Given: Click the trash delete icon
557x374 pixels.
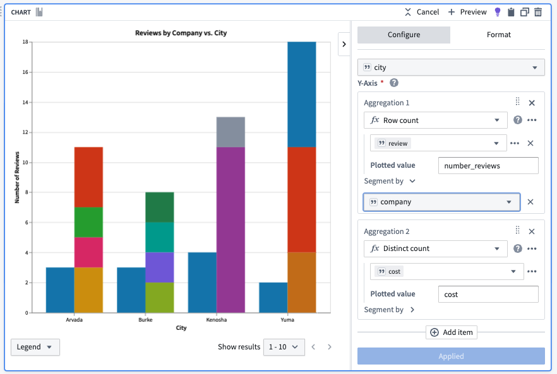Looking at the screenshot, I should (x=538, y=12).
